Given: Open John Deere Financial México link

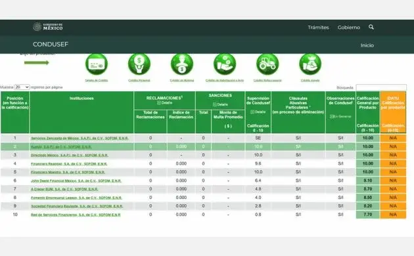Looking at the screenshot, I should point(76,181).
